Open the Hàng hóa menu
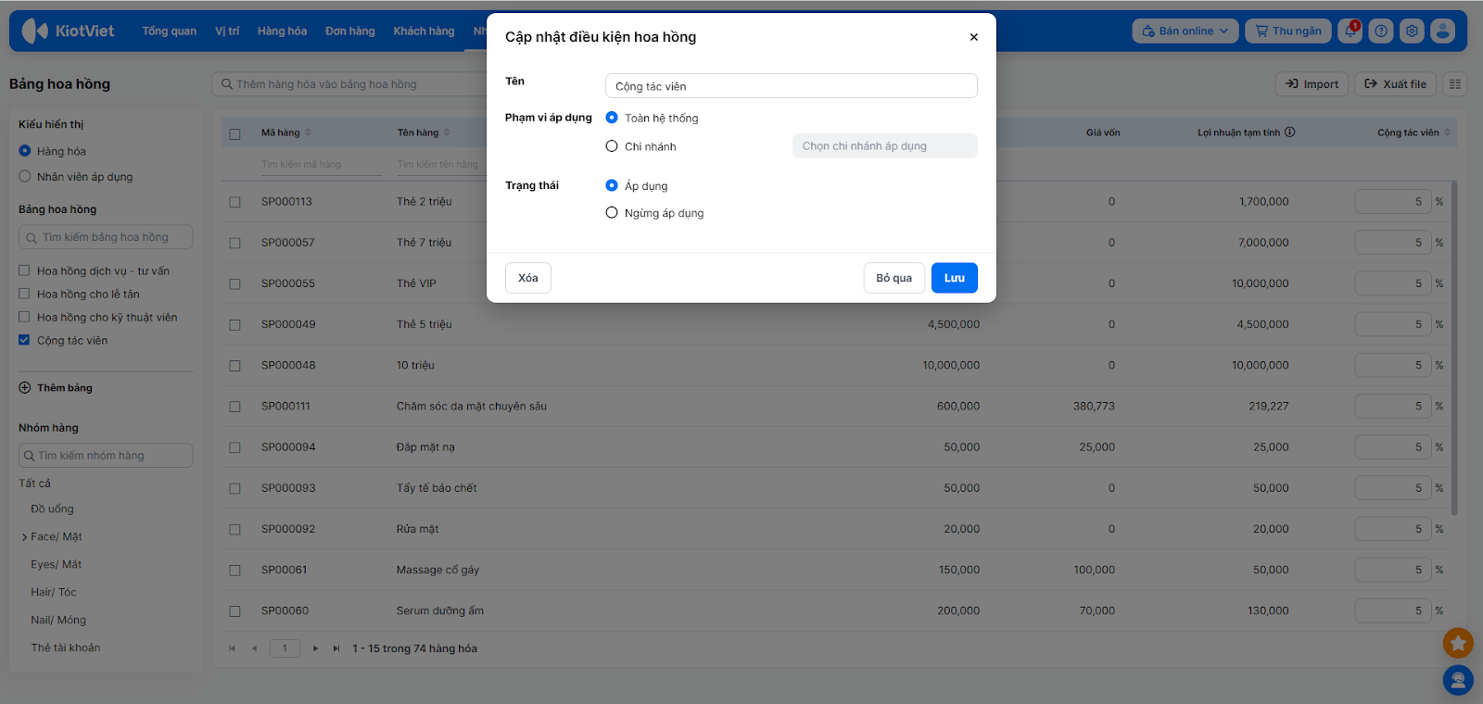Viewport: 1483px width, 704px height. click(282, 31)
